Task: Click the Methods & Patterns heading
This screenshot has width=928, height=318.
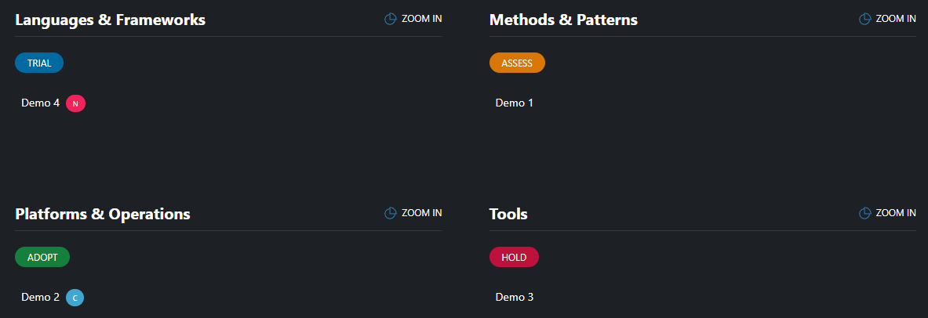Action: 563,20
